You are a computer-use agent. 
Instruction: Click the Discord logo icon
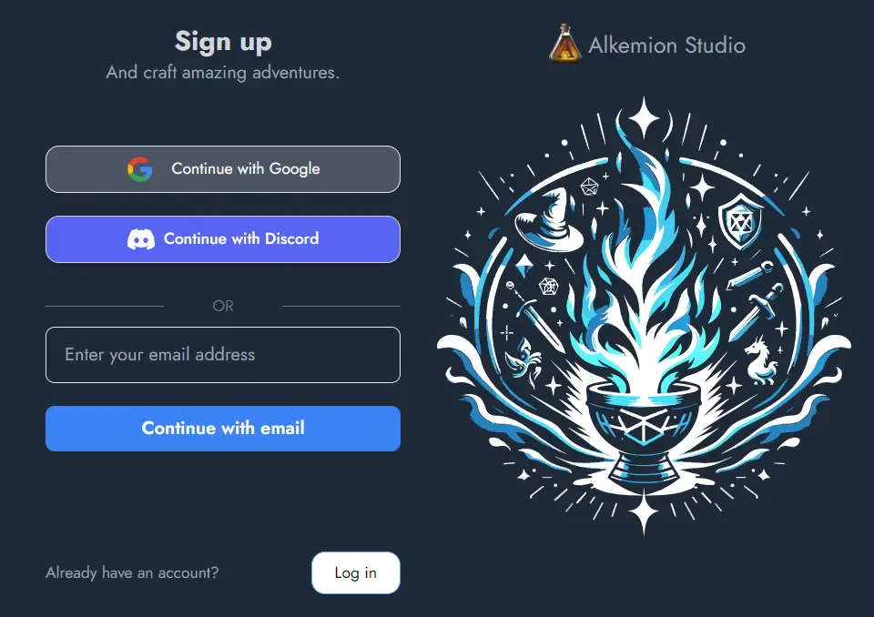click(141, 239)
